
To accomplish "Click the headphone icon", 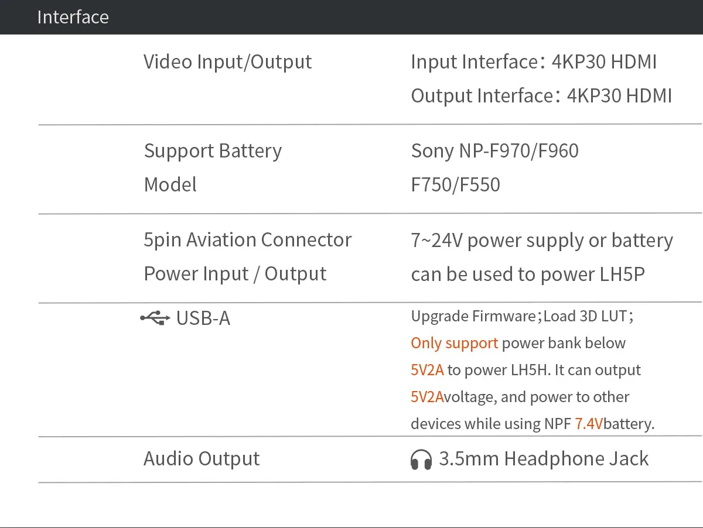I will pos(421,460).
